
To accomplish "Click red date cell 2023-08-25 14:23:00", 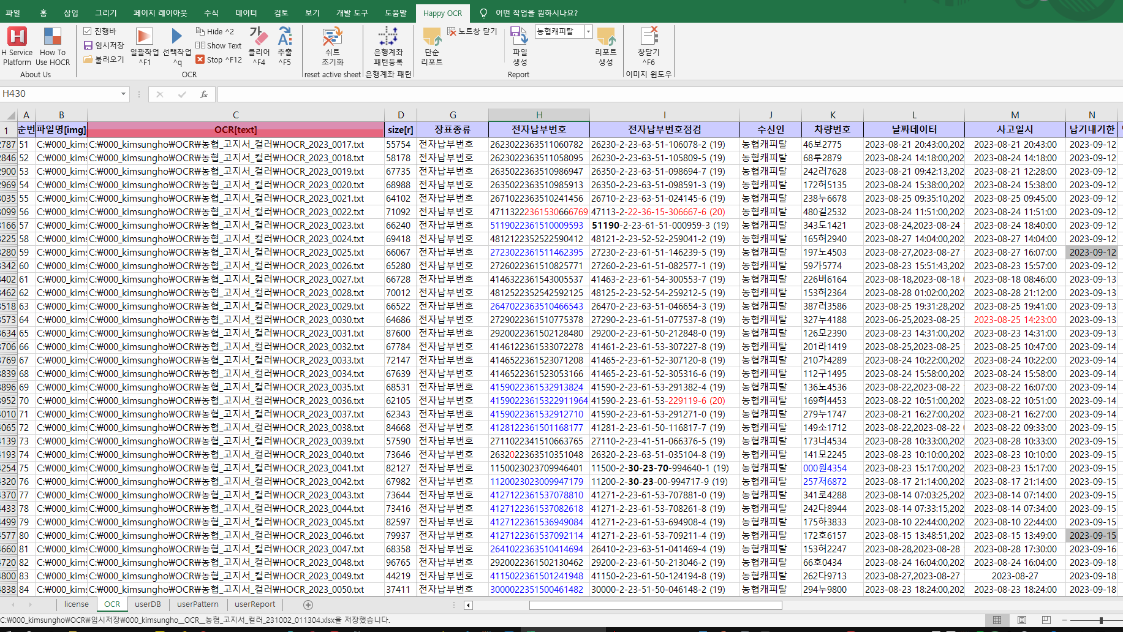I will tap(1015, 319).
